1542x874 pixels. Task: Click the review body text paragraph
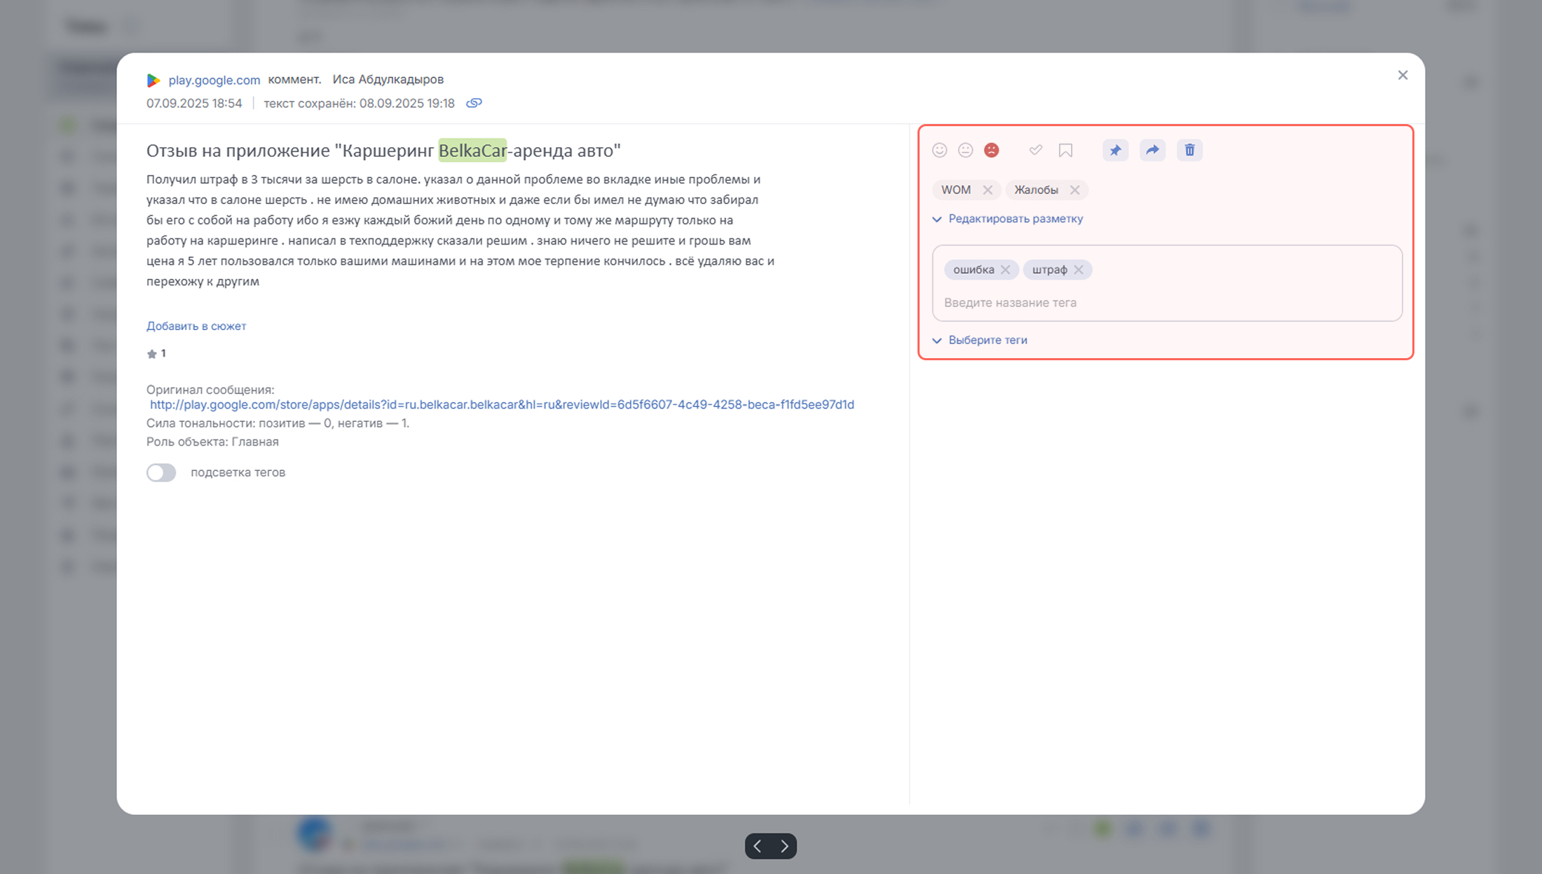tap(460, 230)
